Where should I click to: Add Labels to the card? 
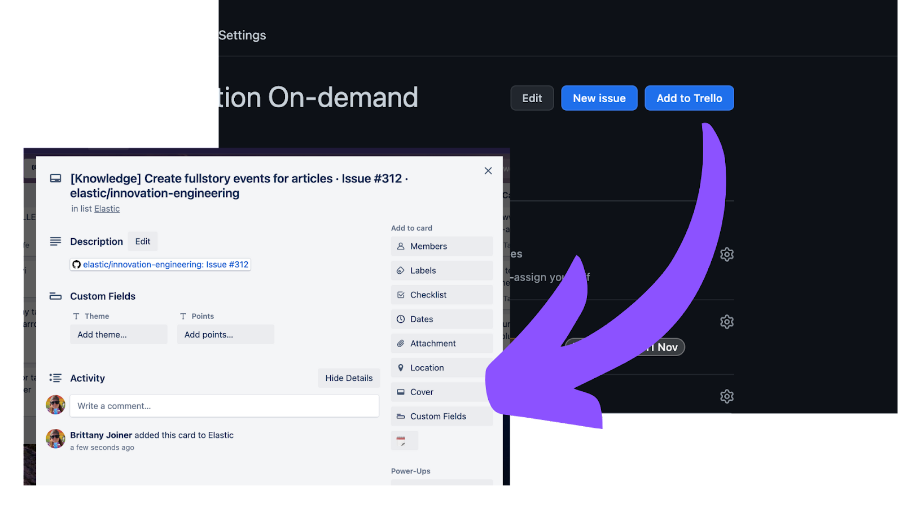pos(442,270)
